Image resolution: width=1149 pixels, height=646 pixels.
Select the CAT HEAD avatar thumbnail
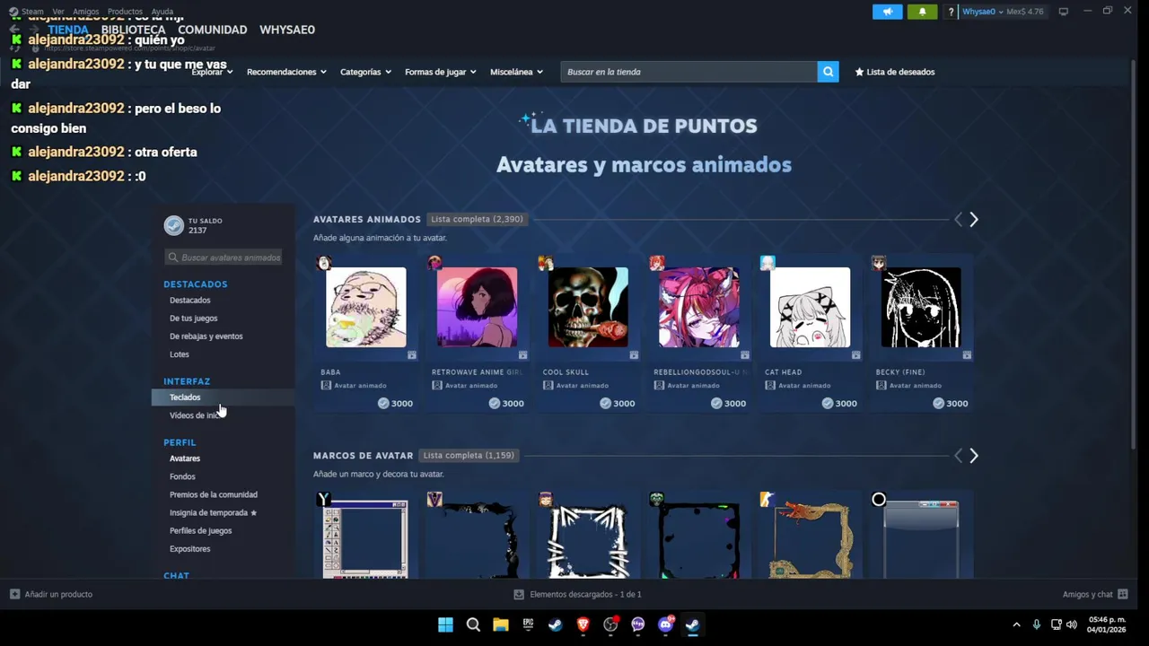pyautogui.click(x=810, y=308)
